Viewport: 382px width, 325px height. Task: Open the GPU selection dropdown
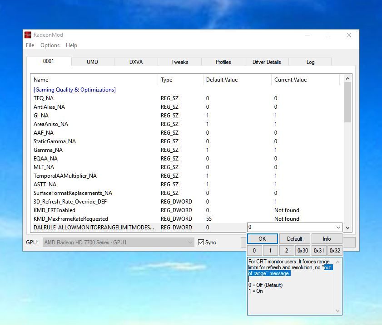coord(119,243)
